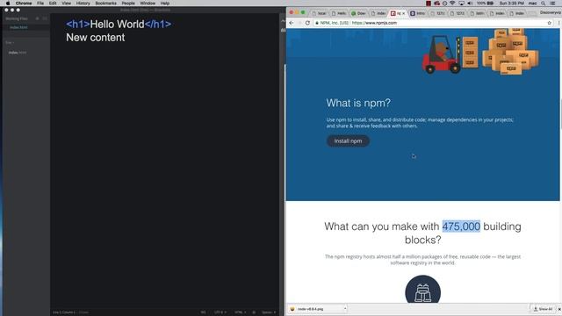Open Spotlight search magnifier icon
This screenshot has height=316, width=562.
(544, 4)
